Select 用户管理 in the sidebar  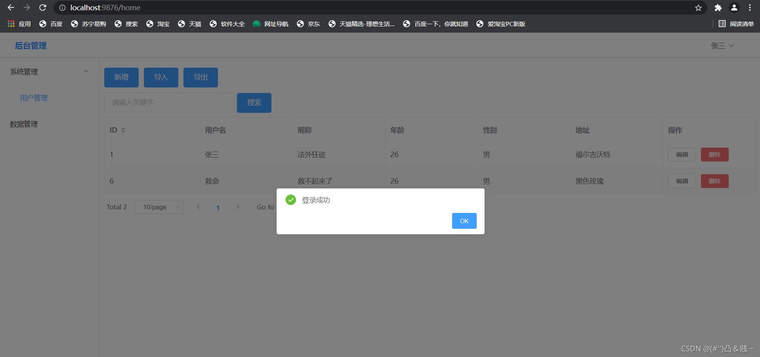coord(34,98)
